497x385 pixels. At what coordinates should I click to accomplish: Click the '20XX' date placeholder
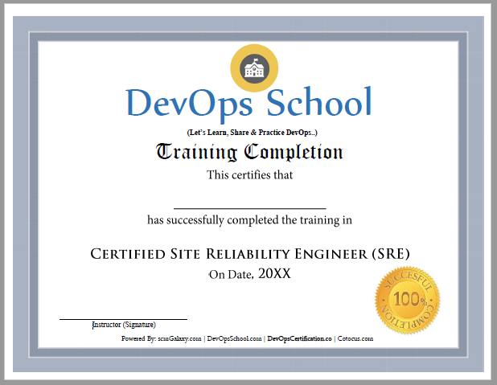tap(275, 274)
